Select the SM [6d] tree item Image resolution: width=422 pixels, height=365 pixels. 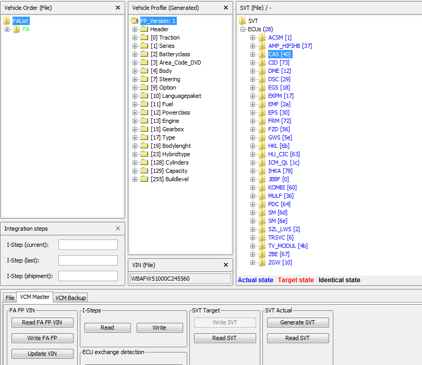pos(278,212)
